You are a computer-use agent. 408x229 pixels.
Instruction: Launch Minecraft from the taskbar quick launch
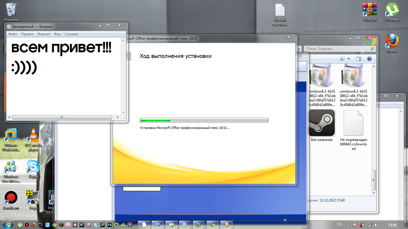61,225
